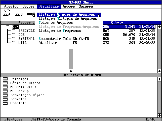This screenshot has width=162, height=121.
Task: Open the Arquivo menu
Action: [x=11, y=6]
